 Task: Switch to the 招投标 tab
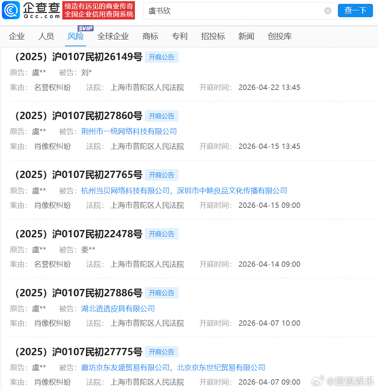pyautogui.click(x=213, y=36)
